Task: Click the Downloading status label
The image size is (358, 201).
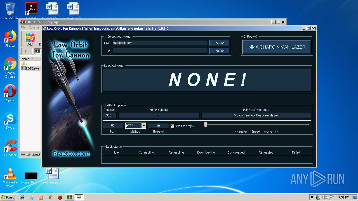Action: tap(206, 152)
